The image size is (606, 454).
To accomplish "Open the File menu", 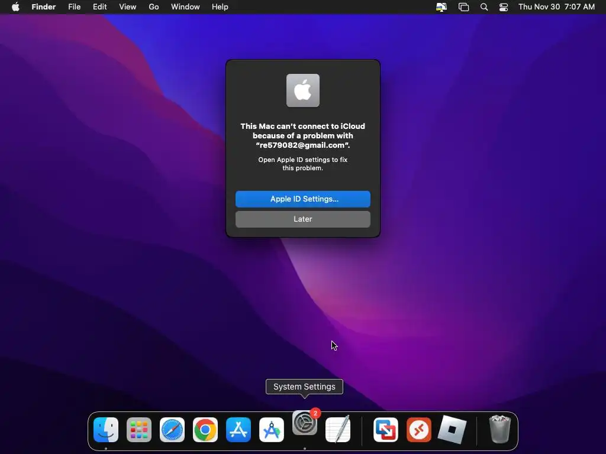I will click(74, 7).
